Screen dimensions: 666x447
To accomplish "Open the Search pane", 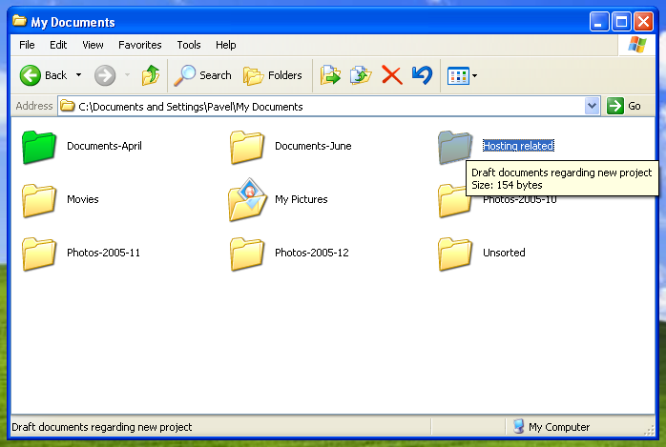I will click(x=203, y=75).
